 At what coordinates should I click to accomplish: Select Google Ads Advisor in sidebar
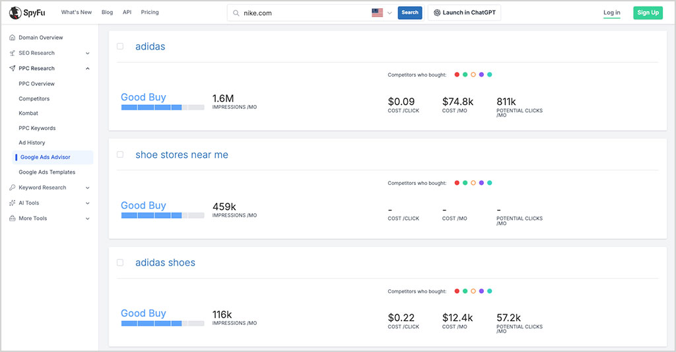(53, 157)
